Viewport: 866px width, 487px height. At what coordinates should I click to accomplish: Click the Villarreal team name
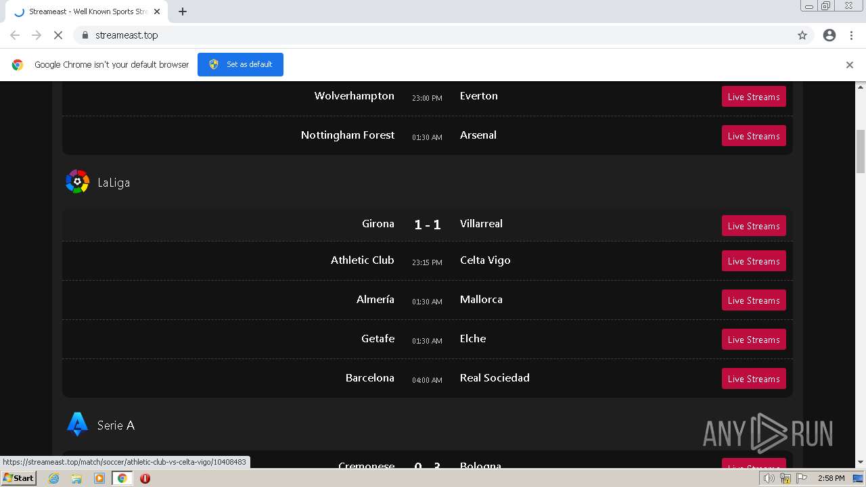coord(481,224)
